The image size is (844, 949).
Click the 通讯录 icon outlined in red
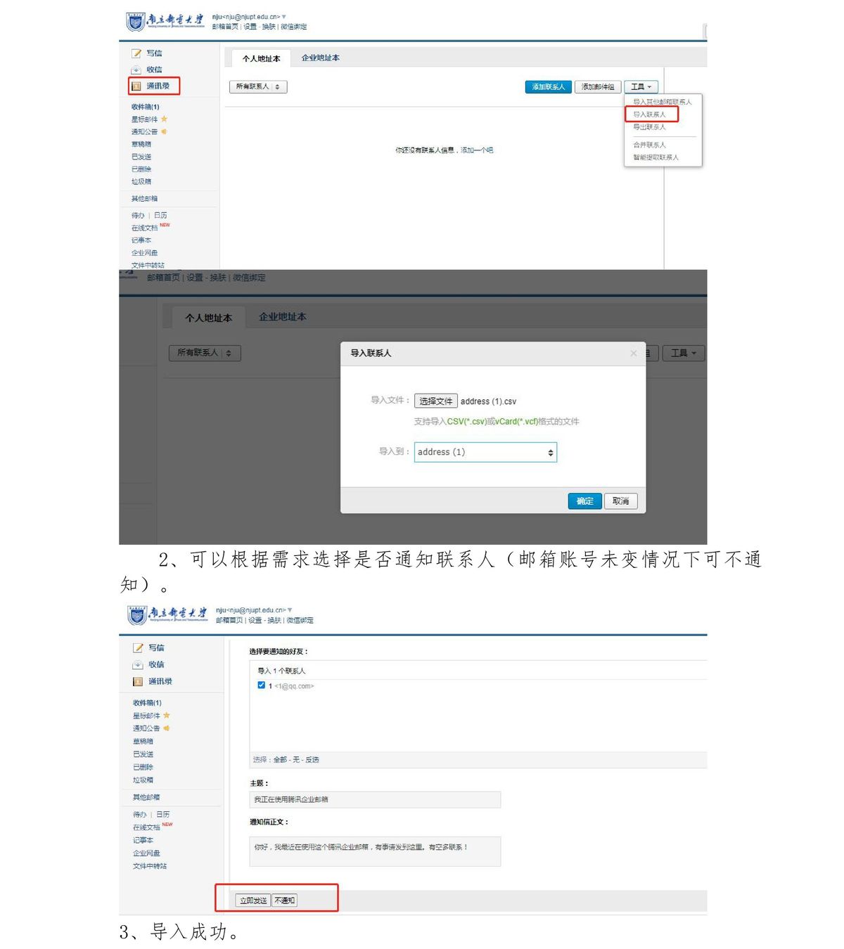coord(137,86)
